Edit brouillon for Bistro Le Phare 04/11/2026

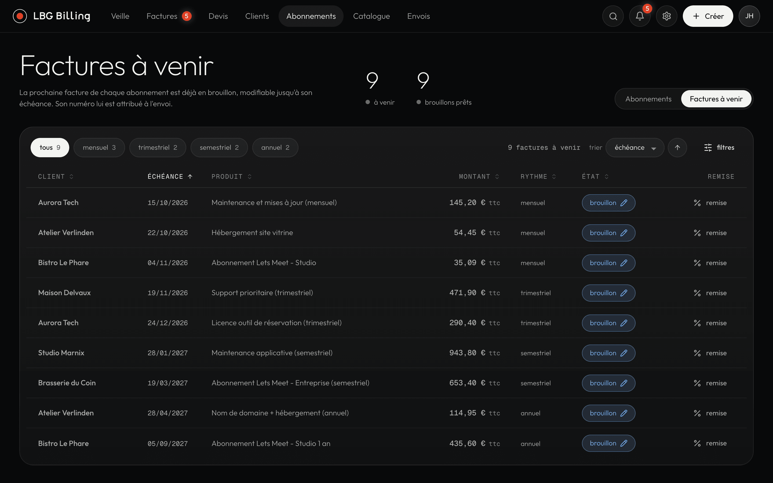[x=608, y=263]
